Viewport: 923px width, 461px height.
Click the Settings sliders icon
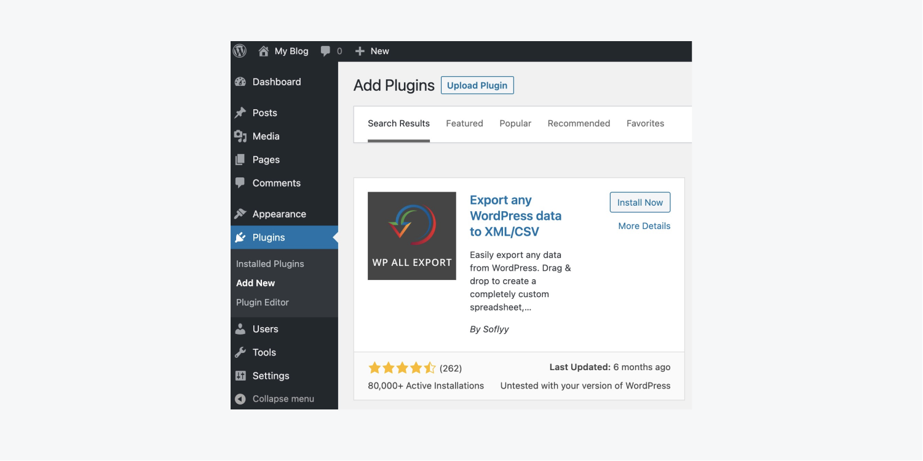[x=240, y=376]
